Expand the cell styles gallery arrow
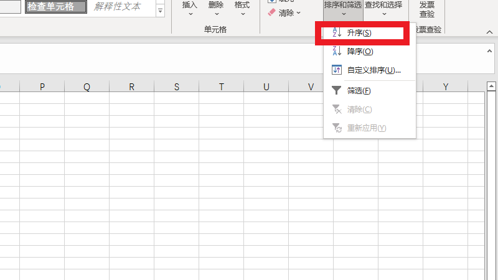The height and width of the screenshot is (280, 498). tap(160, 11)
